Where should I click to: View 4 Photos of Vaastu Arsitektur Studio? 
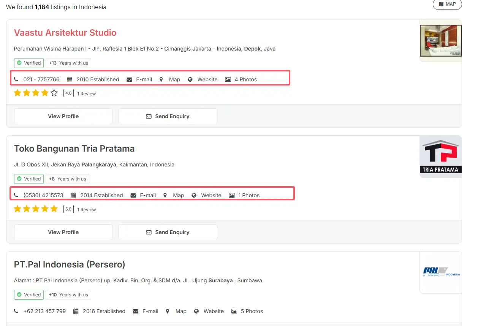pyautogui.click(x=245, y=79)
